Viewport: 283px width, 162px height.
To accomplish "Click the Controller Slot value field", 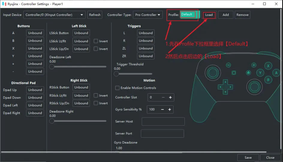I will [x=154, y=97].
